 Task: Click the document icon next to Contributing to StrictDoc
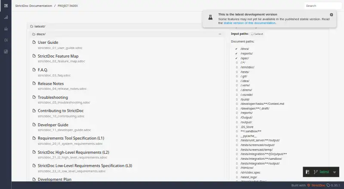point(34,111)
